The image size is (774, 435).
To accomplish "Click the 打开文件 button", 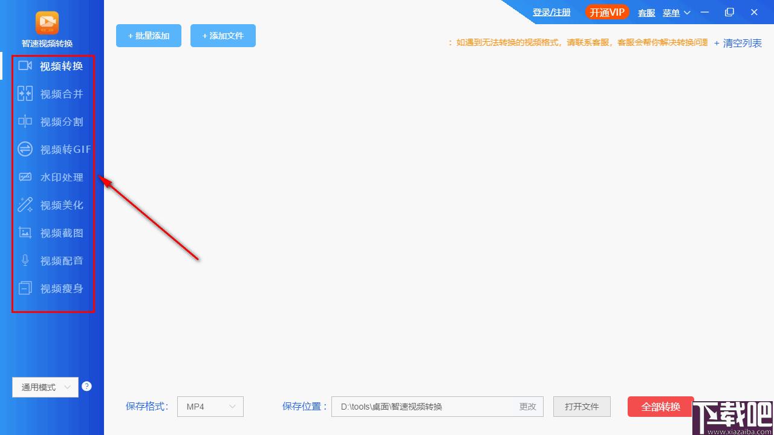I will (x=582, y=407).
